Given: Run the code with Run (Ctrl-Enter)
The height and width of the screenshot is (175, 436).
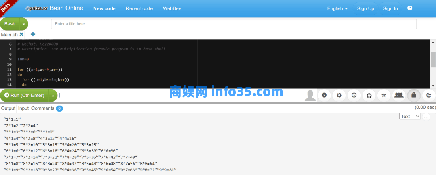Looking at the screenshot, I should tap(25, 95).
